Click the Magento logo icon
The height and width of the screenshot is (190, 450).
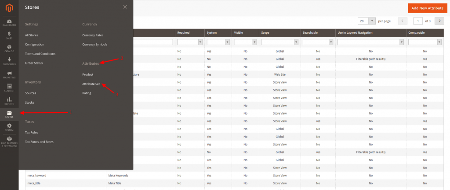point(9,7)
